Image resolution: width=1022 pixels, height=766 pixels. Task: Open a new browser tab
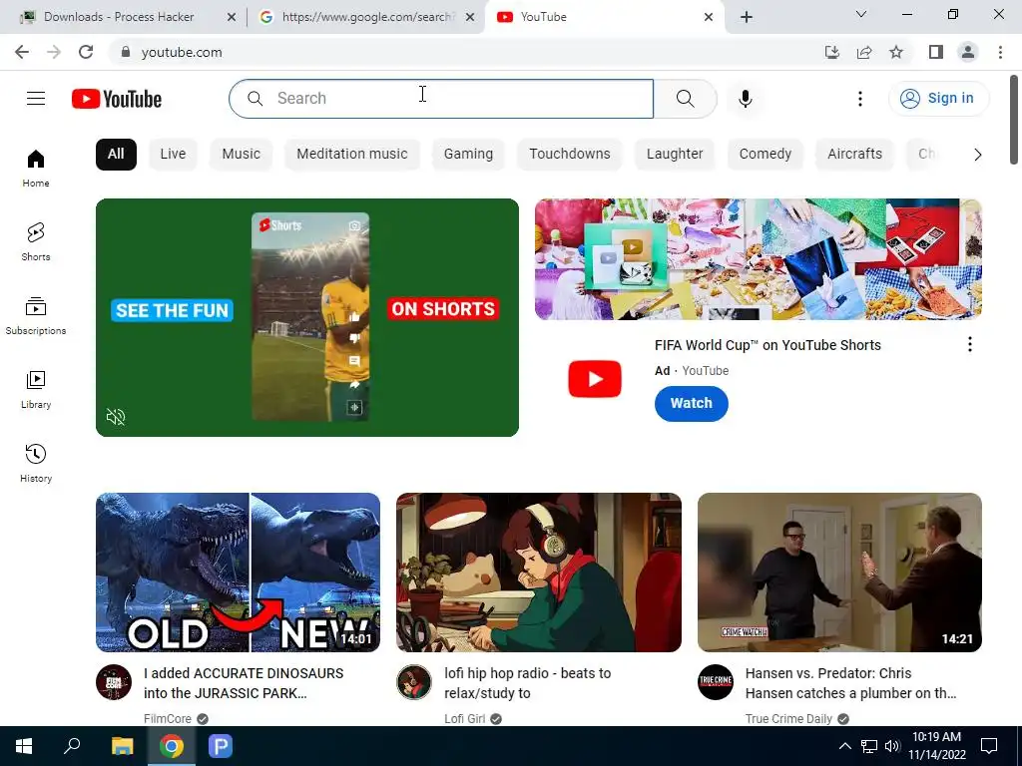[747, 17]
